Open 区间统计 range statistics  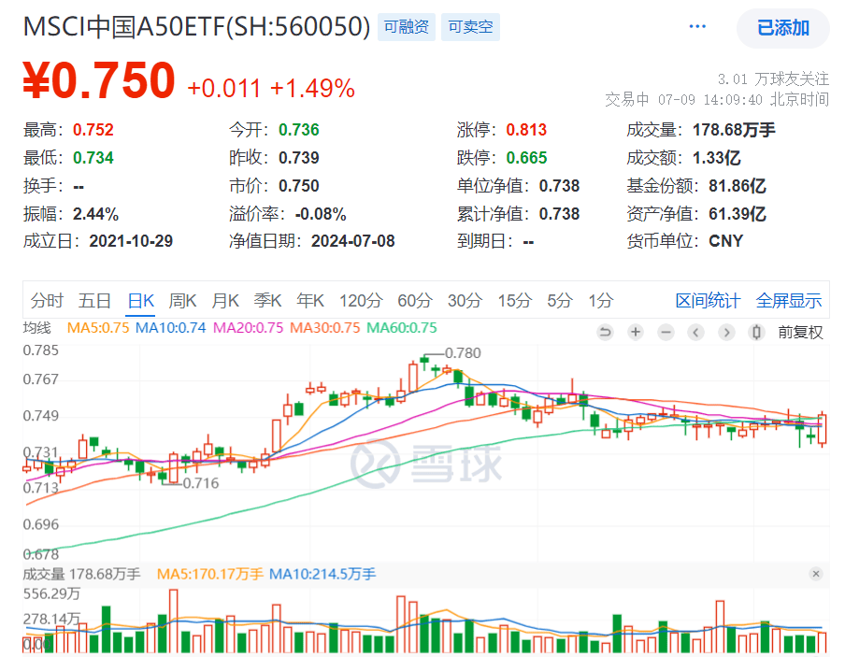pyautogui.click(x=709, y=300)
